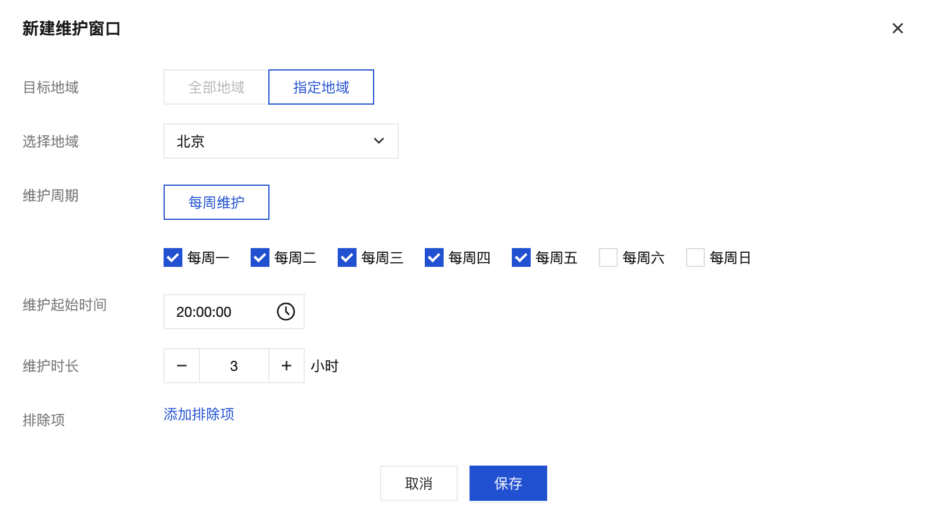This screenshot has height=522, width=929.
Task: Click the clock icon in start time field
Action: coord(286,312)
